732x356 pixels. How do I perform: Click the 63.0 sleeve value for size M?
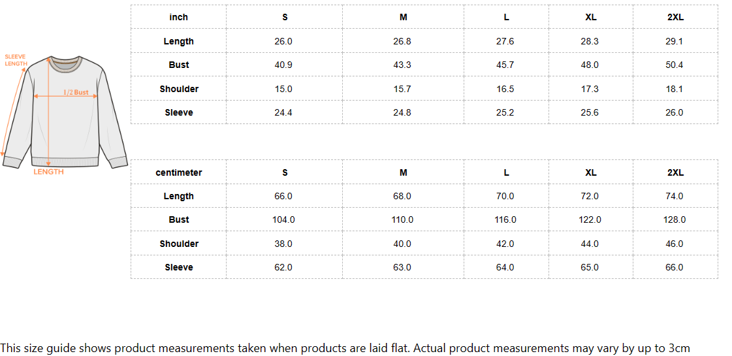tap(402, 267)
